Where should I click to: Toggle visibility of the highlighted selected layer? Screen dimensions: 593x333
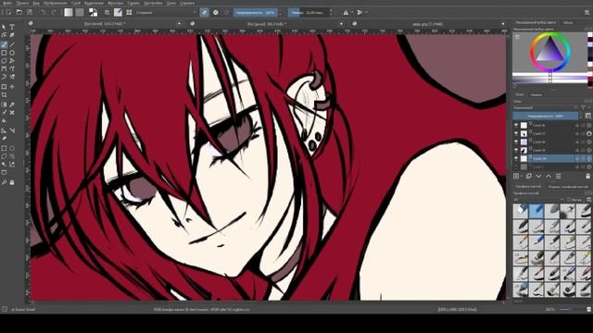pos(516,158)
